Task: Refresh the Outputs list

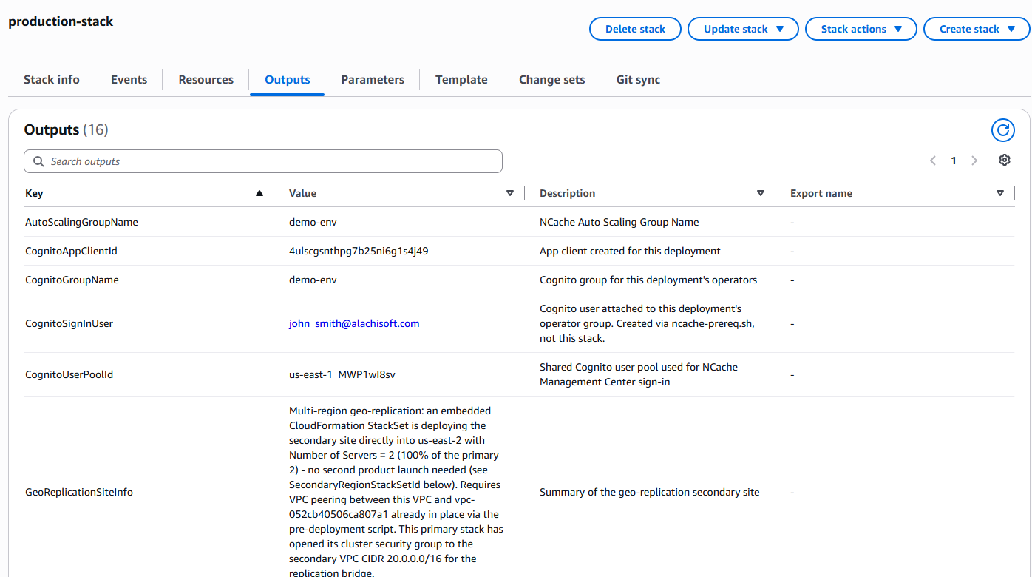Action: coord(1002,130)
